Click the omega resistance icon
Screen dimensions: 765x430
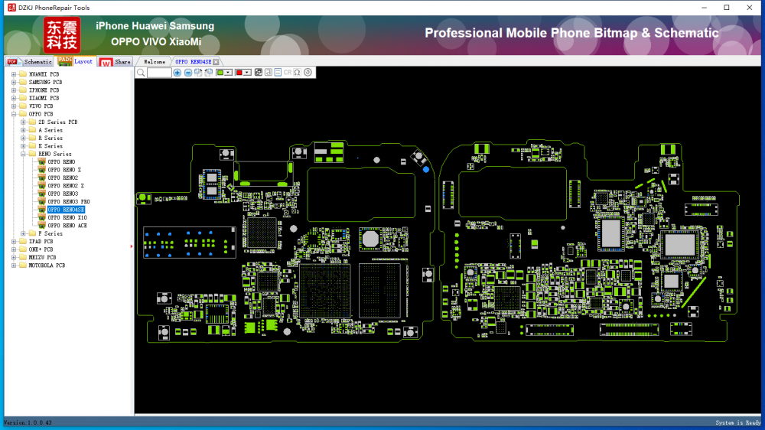coord(297,73)
